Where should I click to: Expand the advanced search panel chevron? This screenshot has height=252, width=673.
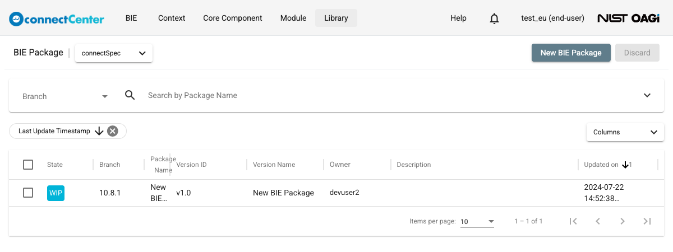[647, 95]
